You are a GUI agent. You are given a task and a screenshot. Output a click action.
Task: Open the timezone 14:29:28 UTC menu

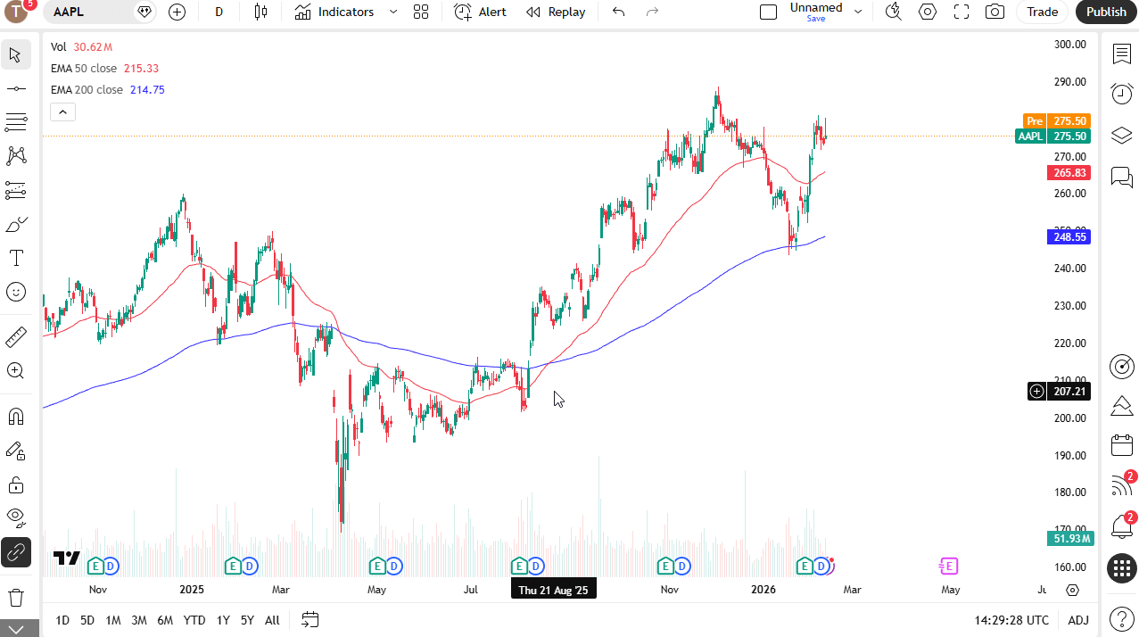coord(1011,620)
